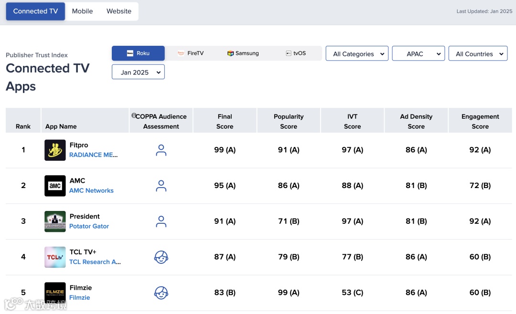516x314 pixels.
Task: Click the Final Score column header
Action: tap(225, 121)
